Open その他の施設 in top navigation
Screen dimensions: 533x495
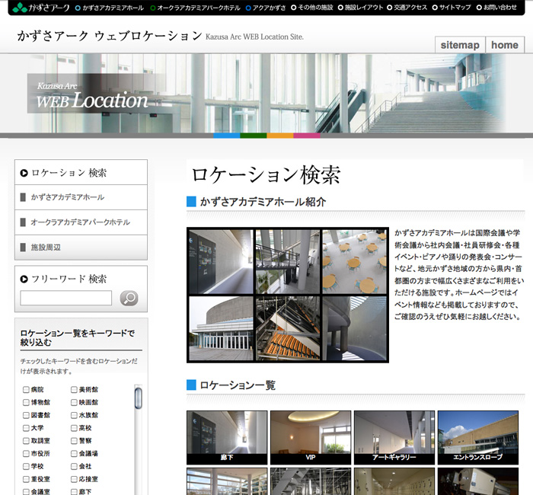(x=312, y=7)
